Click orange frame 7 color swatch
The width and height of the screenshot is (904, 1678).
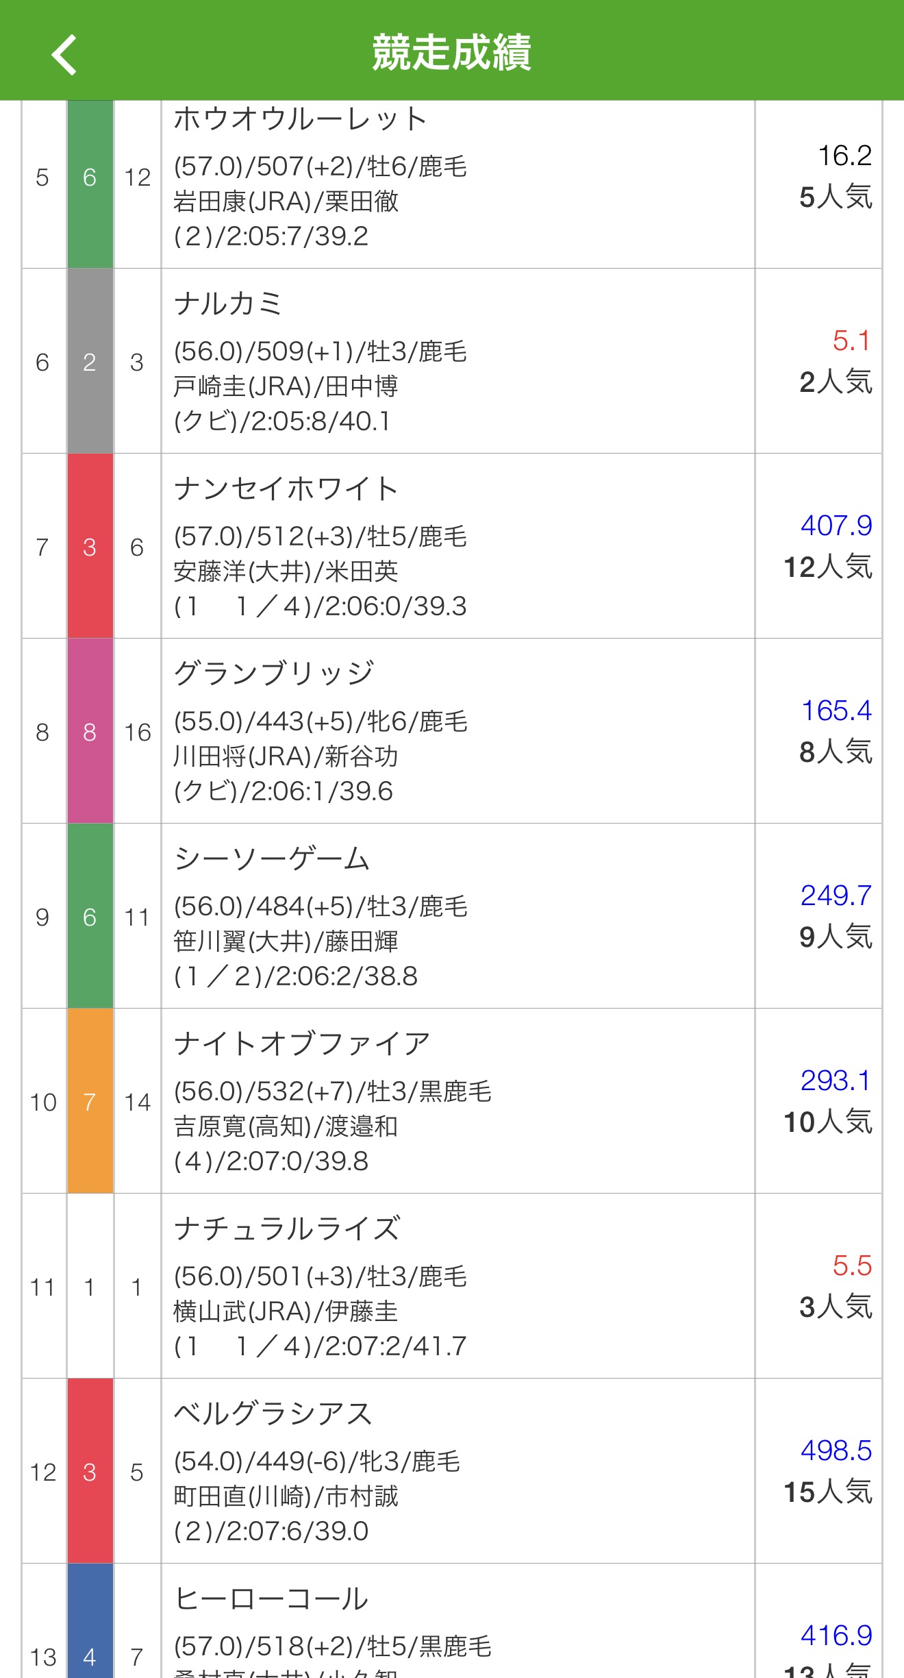click(90, 1101)
